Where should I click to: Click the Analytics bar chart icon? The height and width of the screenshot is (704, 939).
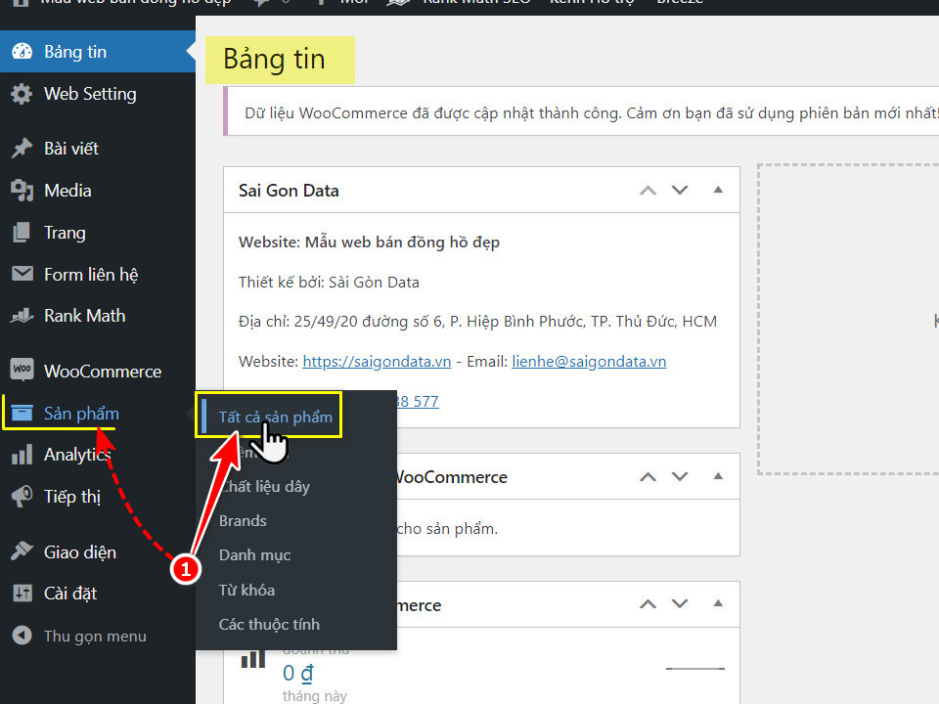(x=22, y=455)
